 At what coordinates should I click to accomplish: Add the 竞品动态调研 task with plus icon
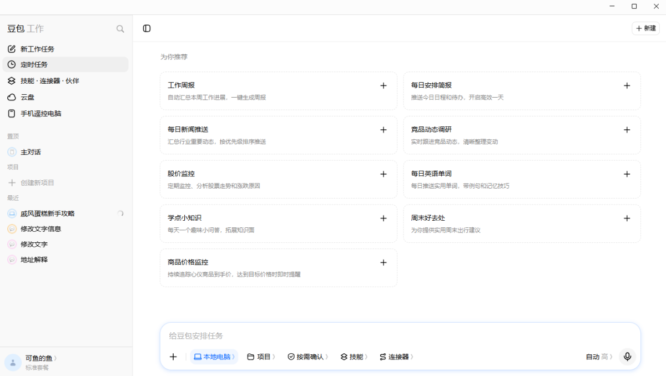coord(627,130)
